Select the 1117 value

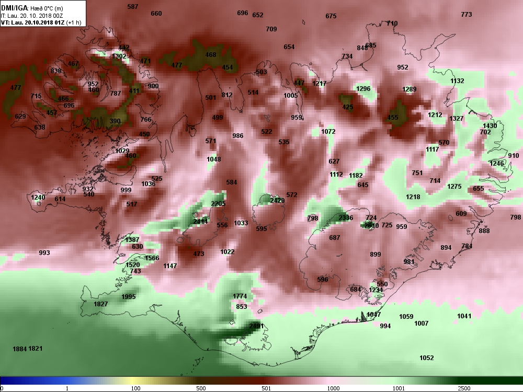tap(433, 149)
